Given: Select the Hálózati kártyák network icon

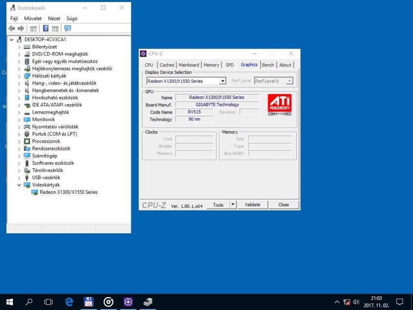Looking at the screenshot, I should pos(27,76).
